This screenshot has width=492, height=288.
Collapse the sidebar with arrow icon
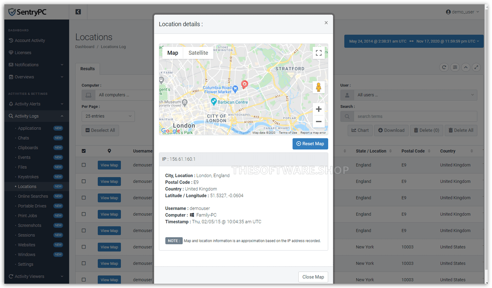pos(78,12)
